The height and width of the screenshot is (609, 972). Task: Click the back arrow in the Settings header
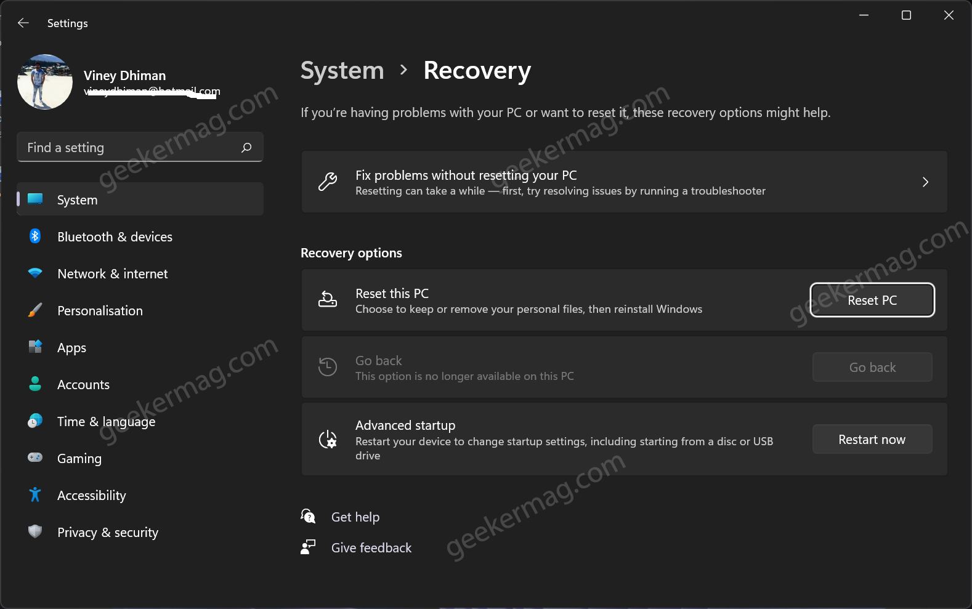click(x=23, y=23)
